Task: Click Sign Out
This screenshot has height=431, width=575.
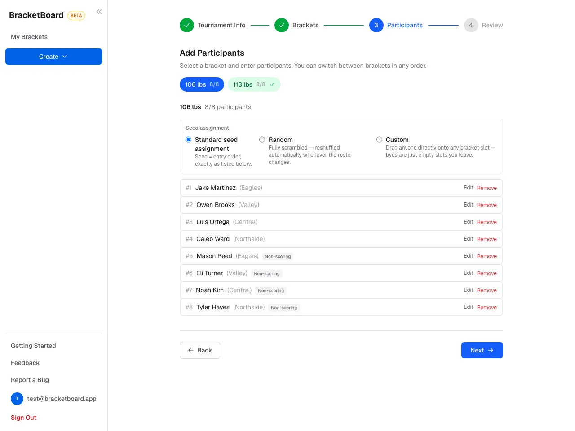Action: click(x=23, y=418)
